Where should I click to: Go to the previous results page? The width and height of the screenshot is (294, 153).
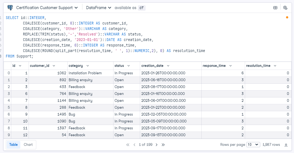(x=134, y=145)
